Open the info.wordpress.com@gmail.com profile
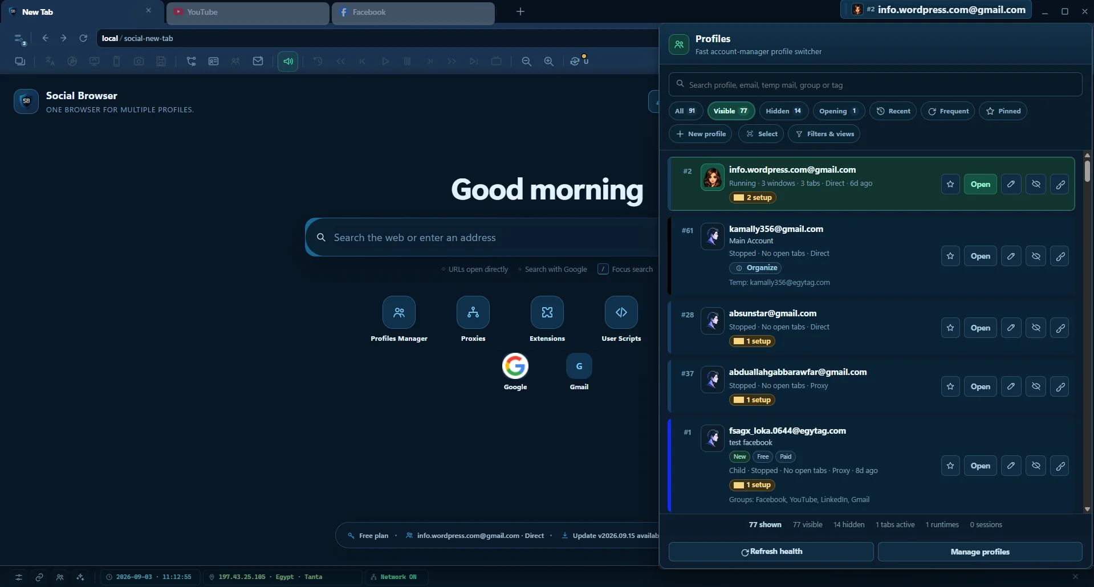Viewport: 1094px width, 587px height. point(981,184)
